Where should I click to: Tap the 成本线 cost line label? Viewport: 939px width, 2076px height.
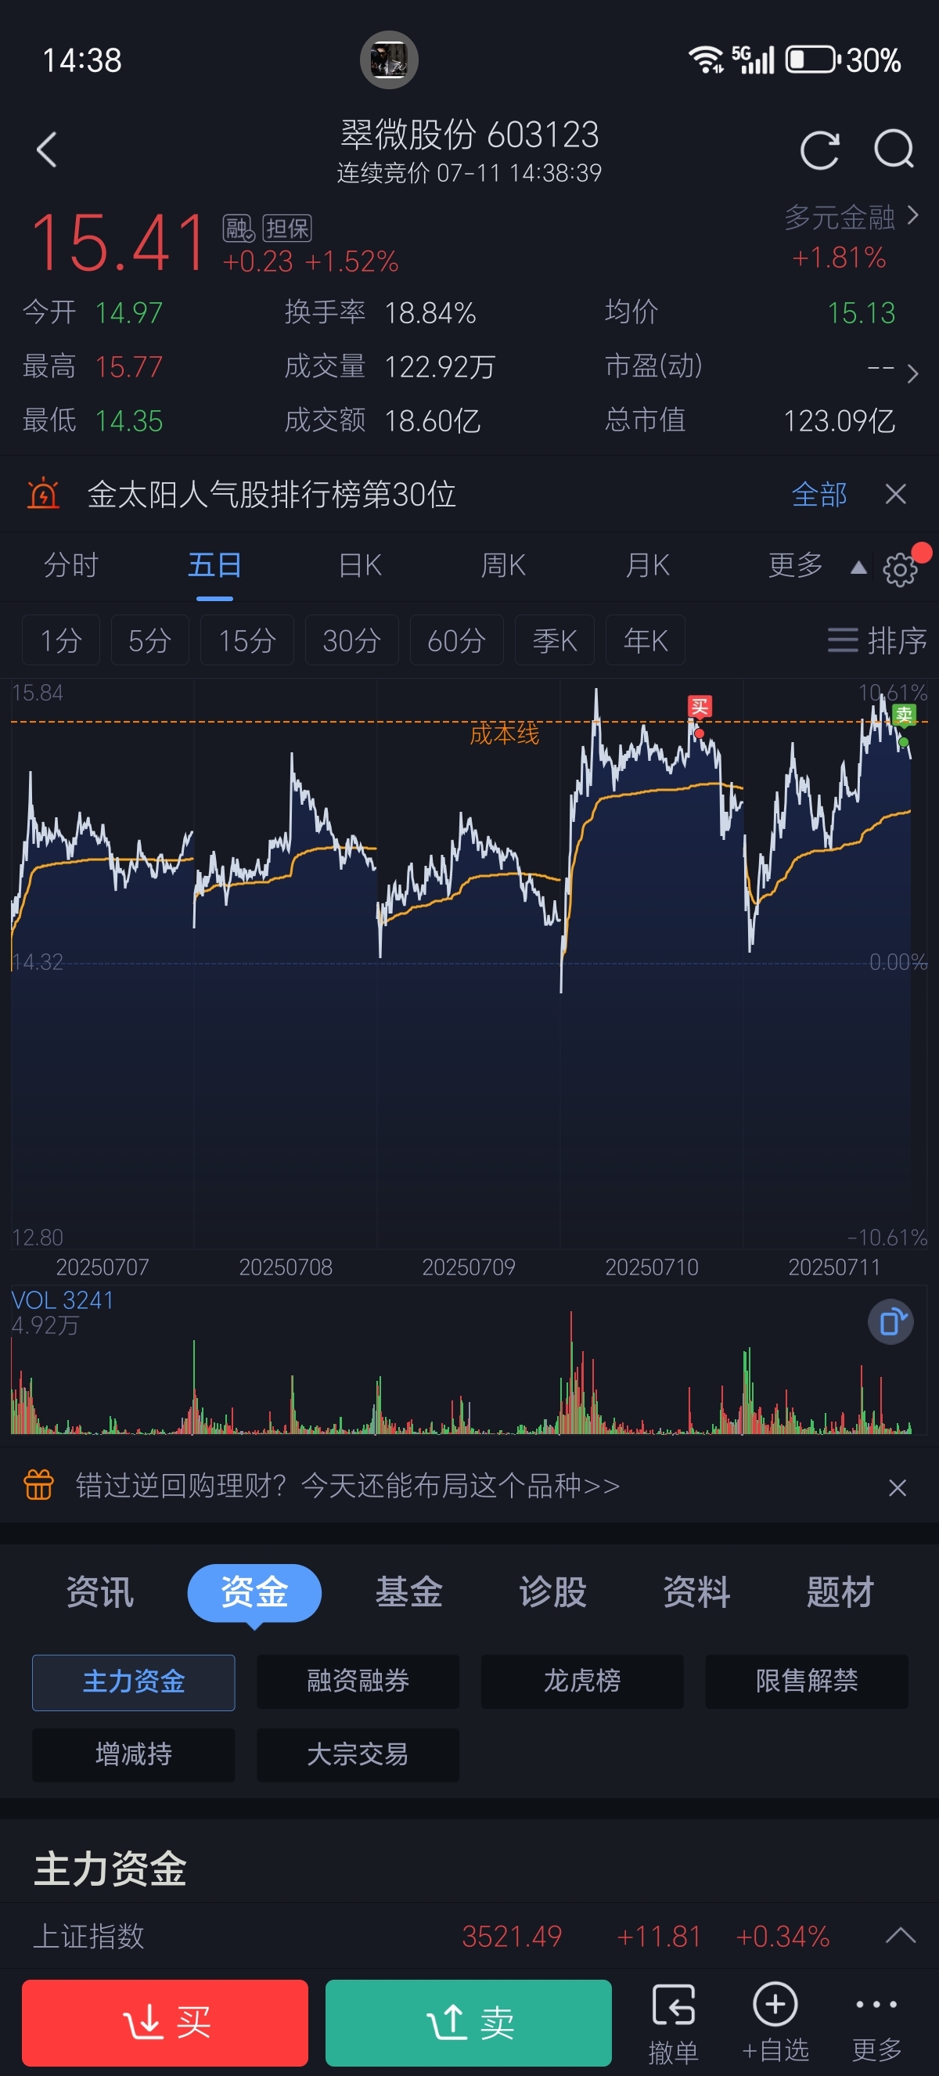[x=504, y=733]
